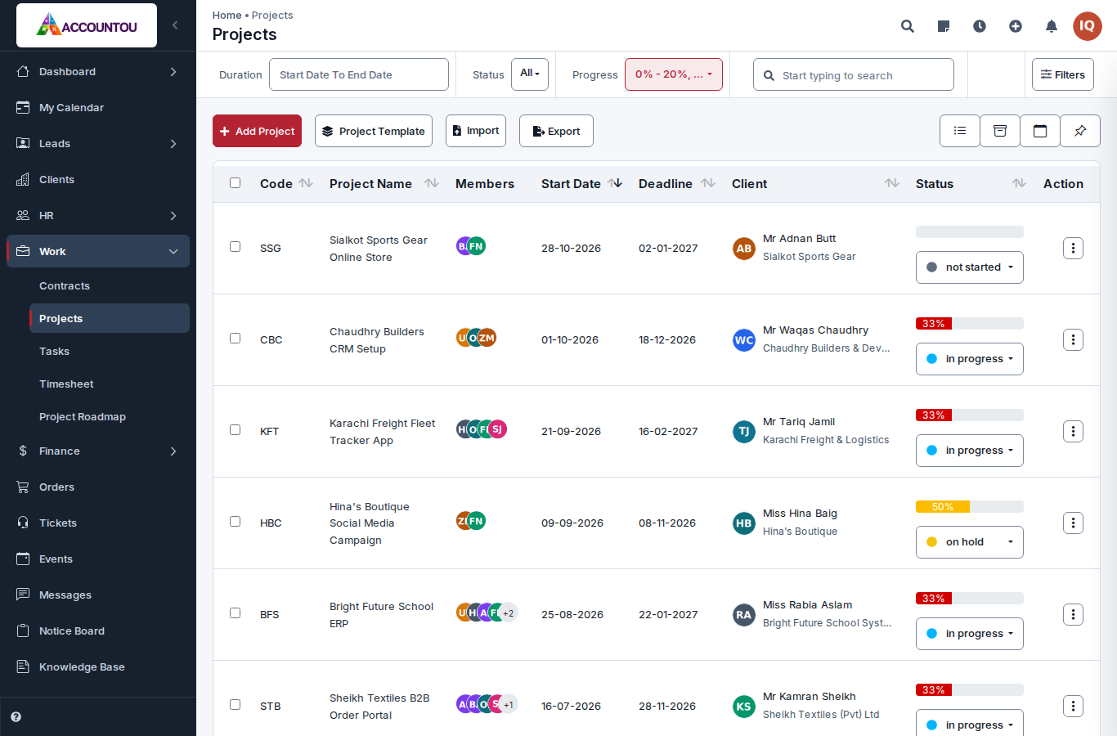This screenshot has width=1117, height=736.
Task: Sort by Code column arrows
Action: [306, 183]
